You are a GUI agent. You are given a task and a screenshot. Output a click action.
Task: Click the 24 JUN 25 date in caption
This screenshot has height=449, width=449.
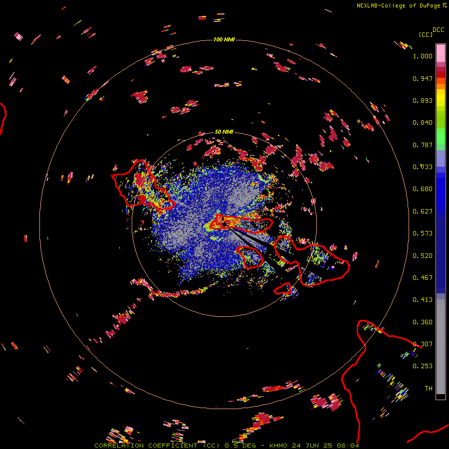click(312, 446)
